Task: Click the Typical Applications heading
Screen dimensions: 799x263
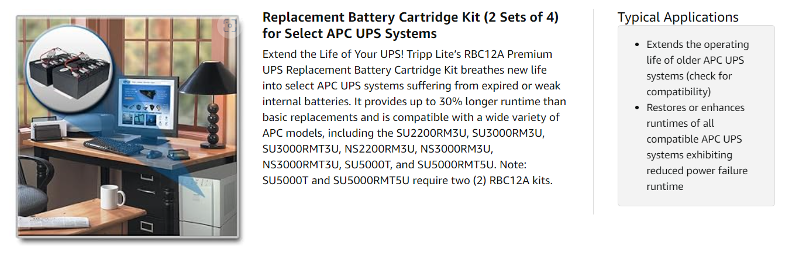Action: point(678,17)
